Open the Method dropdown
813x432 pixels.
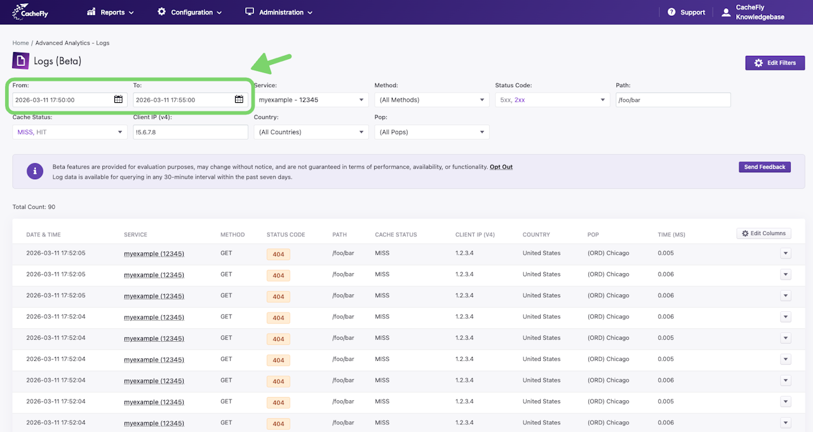[x=431, y=100]
